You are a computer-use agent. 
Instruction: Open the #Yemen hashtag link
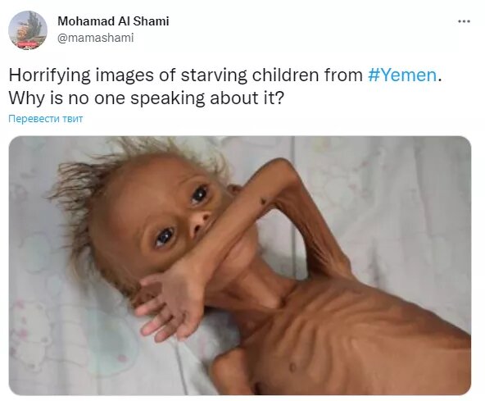402,75
